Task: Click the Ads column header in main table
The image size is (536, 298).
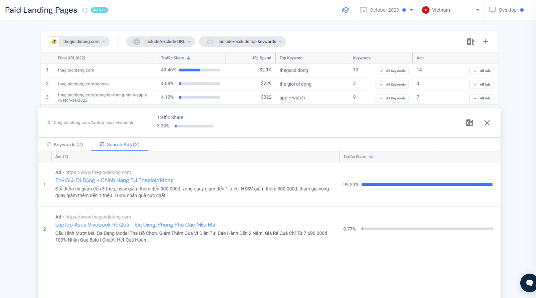Action: [420, 58]
